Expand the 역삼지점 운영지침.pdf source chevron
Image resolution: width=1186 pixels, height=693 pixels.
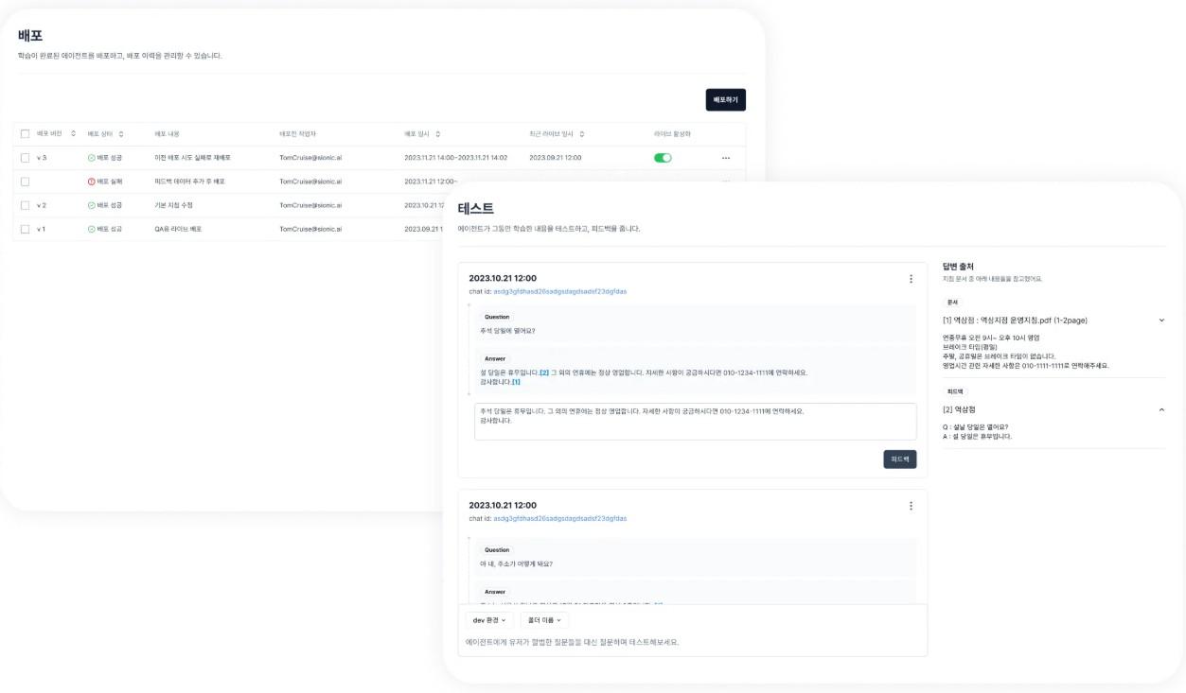pos(1161,321)
